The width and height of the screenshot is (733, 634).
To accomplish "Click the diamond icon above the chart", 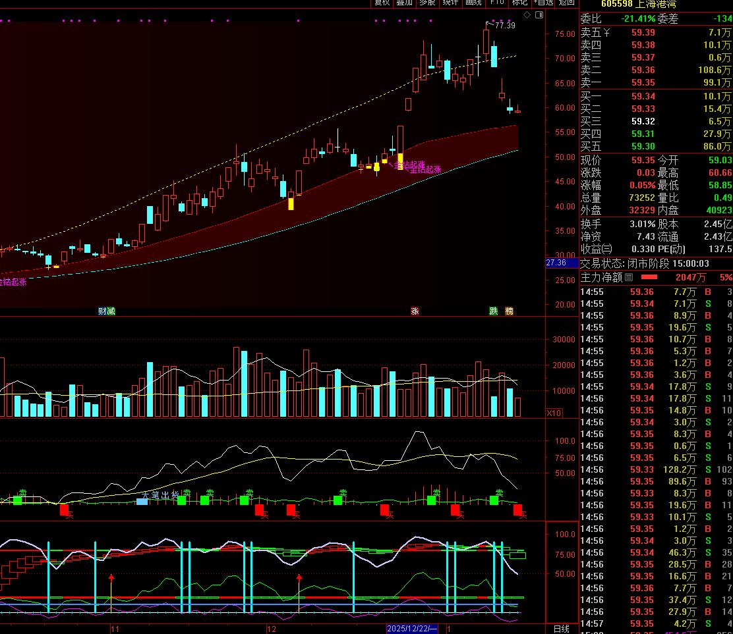I will [x=527, y=15].
